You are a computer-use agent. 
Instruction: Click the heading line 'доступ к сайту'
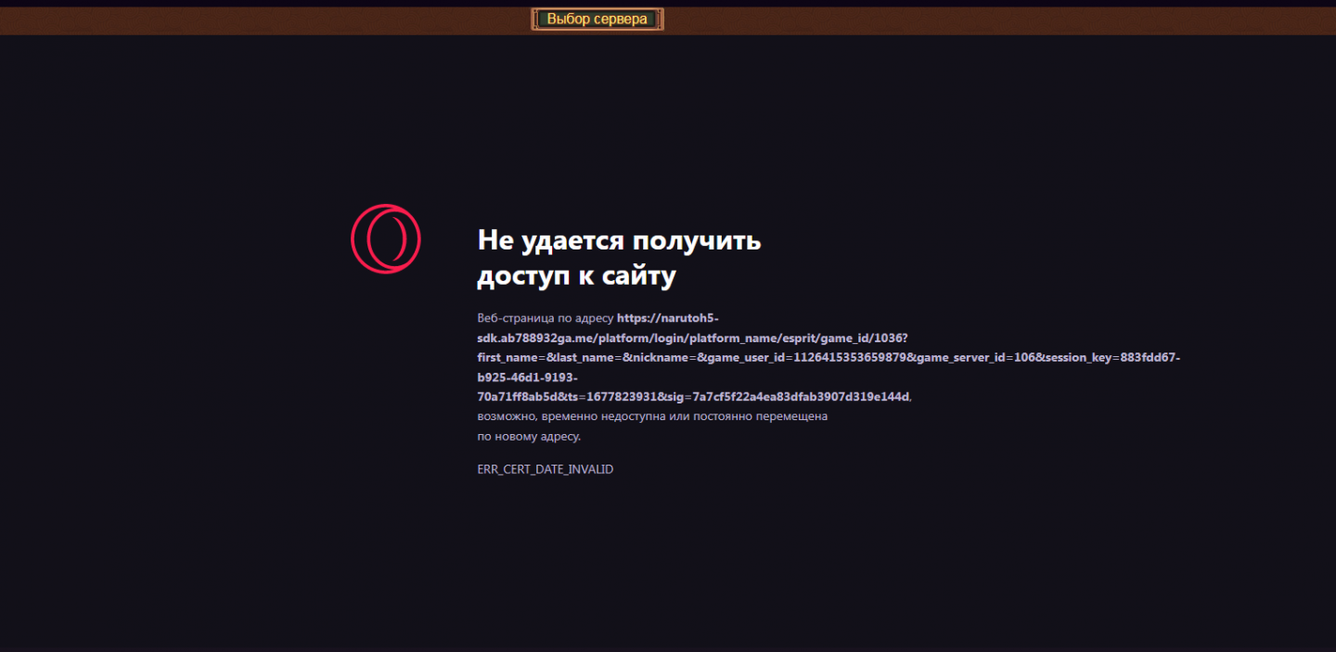[576, 275]
